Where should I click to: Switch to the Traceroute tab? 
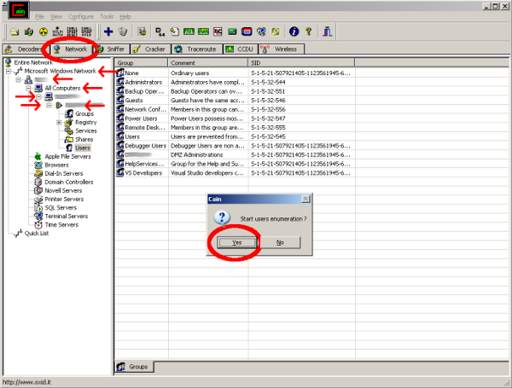(x=197, y=49)
